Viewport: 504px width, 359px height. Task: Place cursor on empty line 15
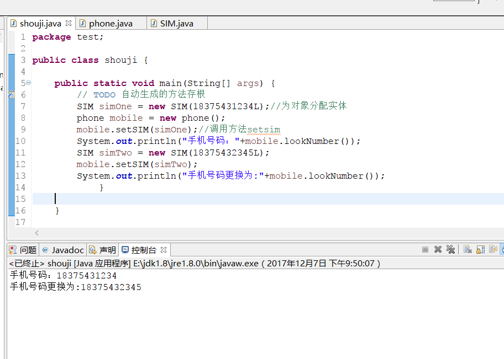[268, 199]
